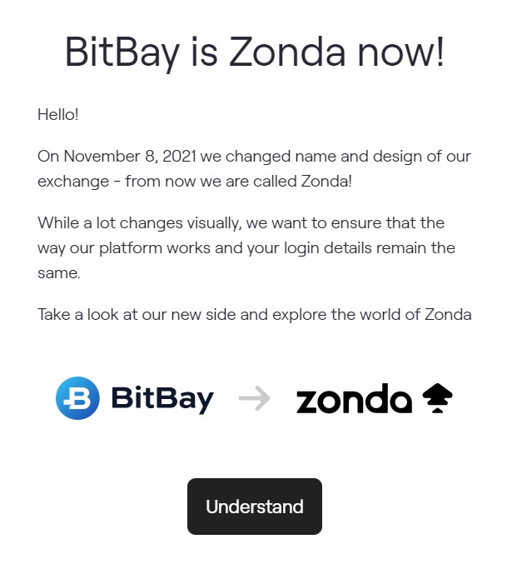Click the "platform works" phrase
Viewport: 517px width, 564px height.
(x=155, y=248)
